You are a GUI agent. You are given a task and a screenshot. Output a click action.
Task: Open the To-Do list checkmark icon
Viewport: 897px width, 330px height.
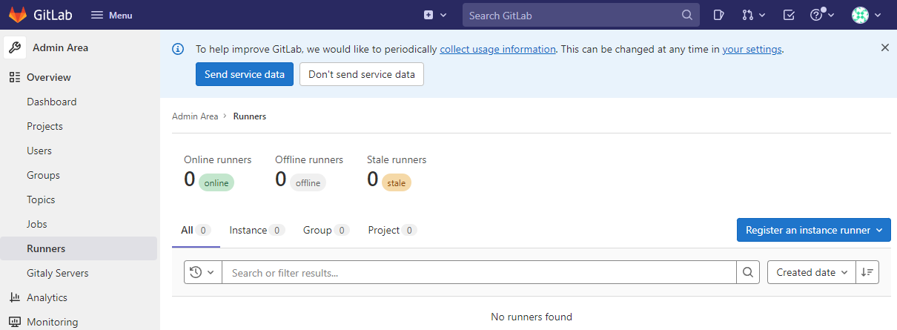point(789,15)
